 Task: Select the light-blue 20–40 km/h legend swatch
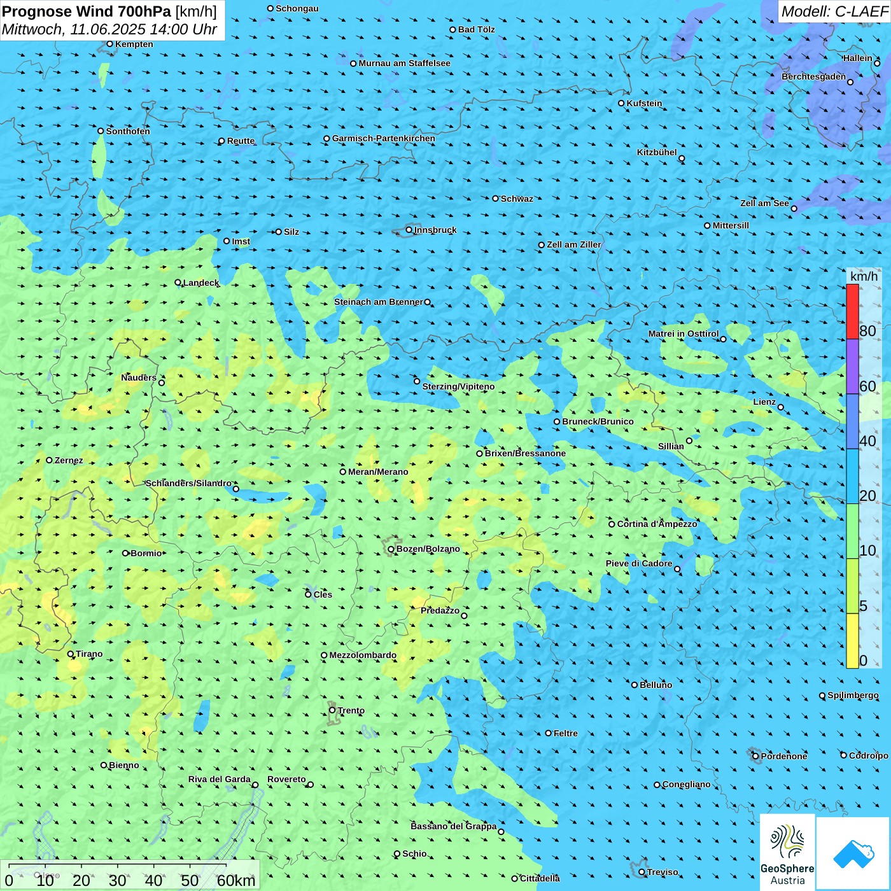pyautogui.click(x=852, y=477)
